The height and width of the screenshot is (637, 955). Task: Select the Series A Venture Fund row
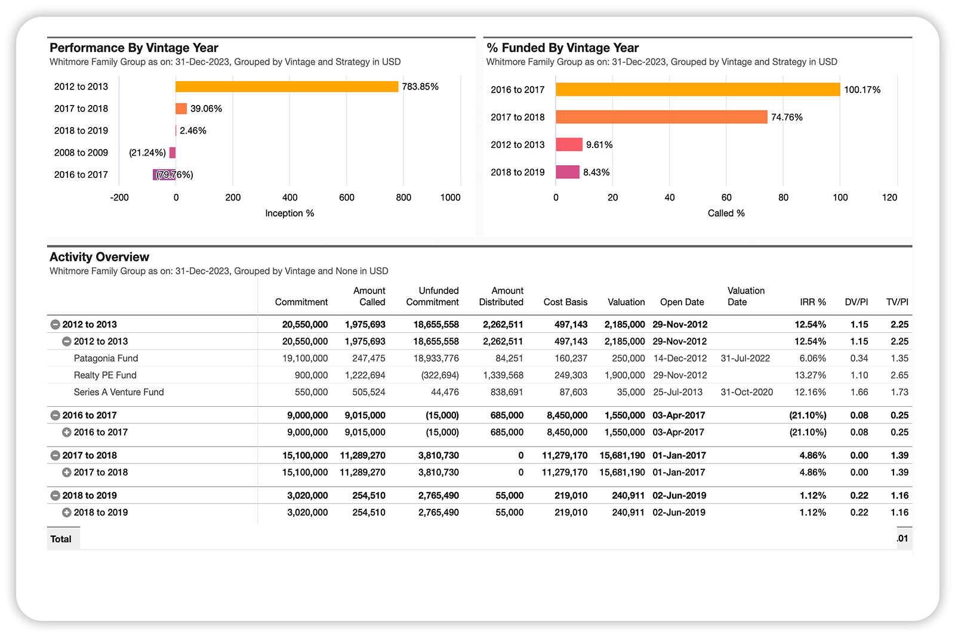(479, 392)
